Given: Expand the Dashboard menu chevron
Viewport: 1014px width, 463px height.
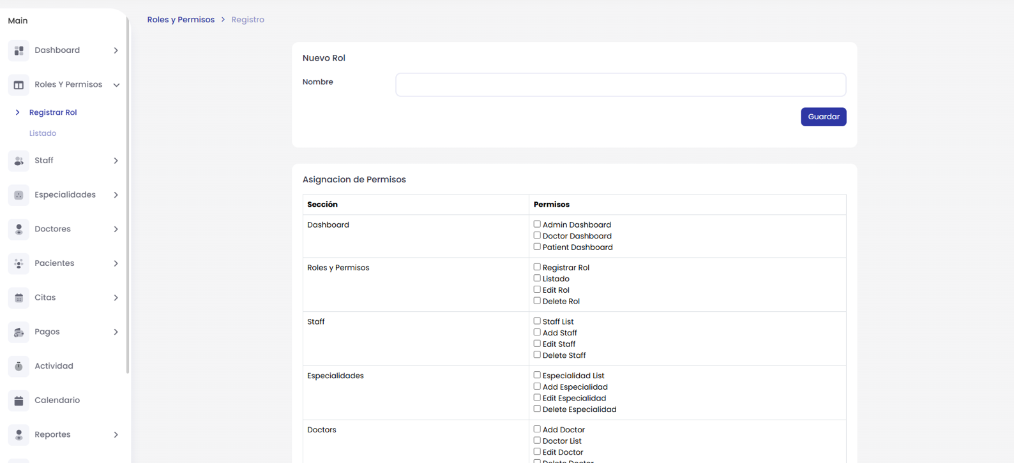Looking at the screenshot, I should tap(116, 50).
